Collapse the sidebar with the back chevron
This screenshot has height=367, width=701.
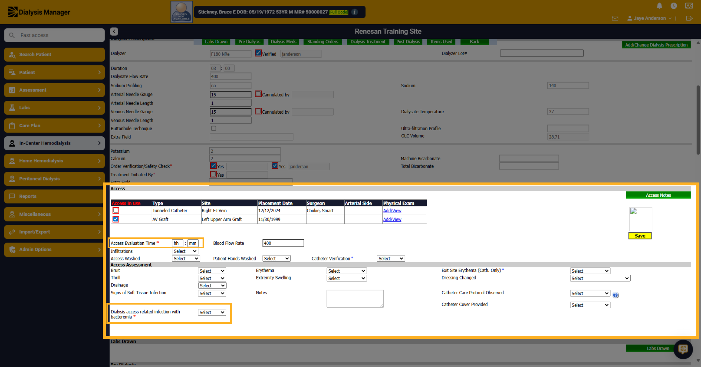[x=114, y=31]
